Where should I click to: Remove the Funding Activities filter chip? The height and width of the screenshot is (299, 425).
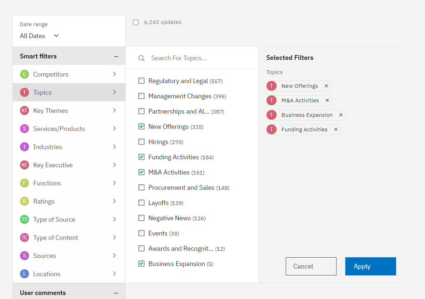336,130
